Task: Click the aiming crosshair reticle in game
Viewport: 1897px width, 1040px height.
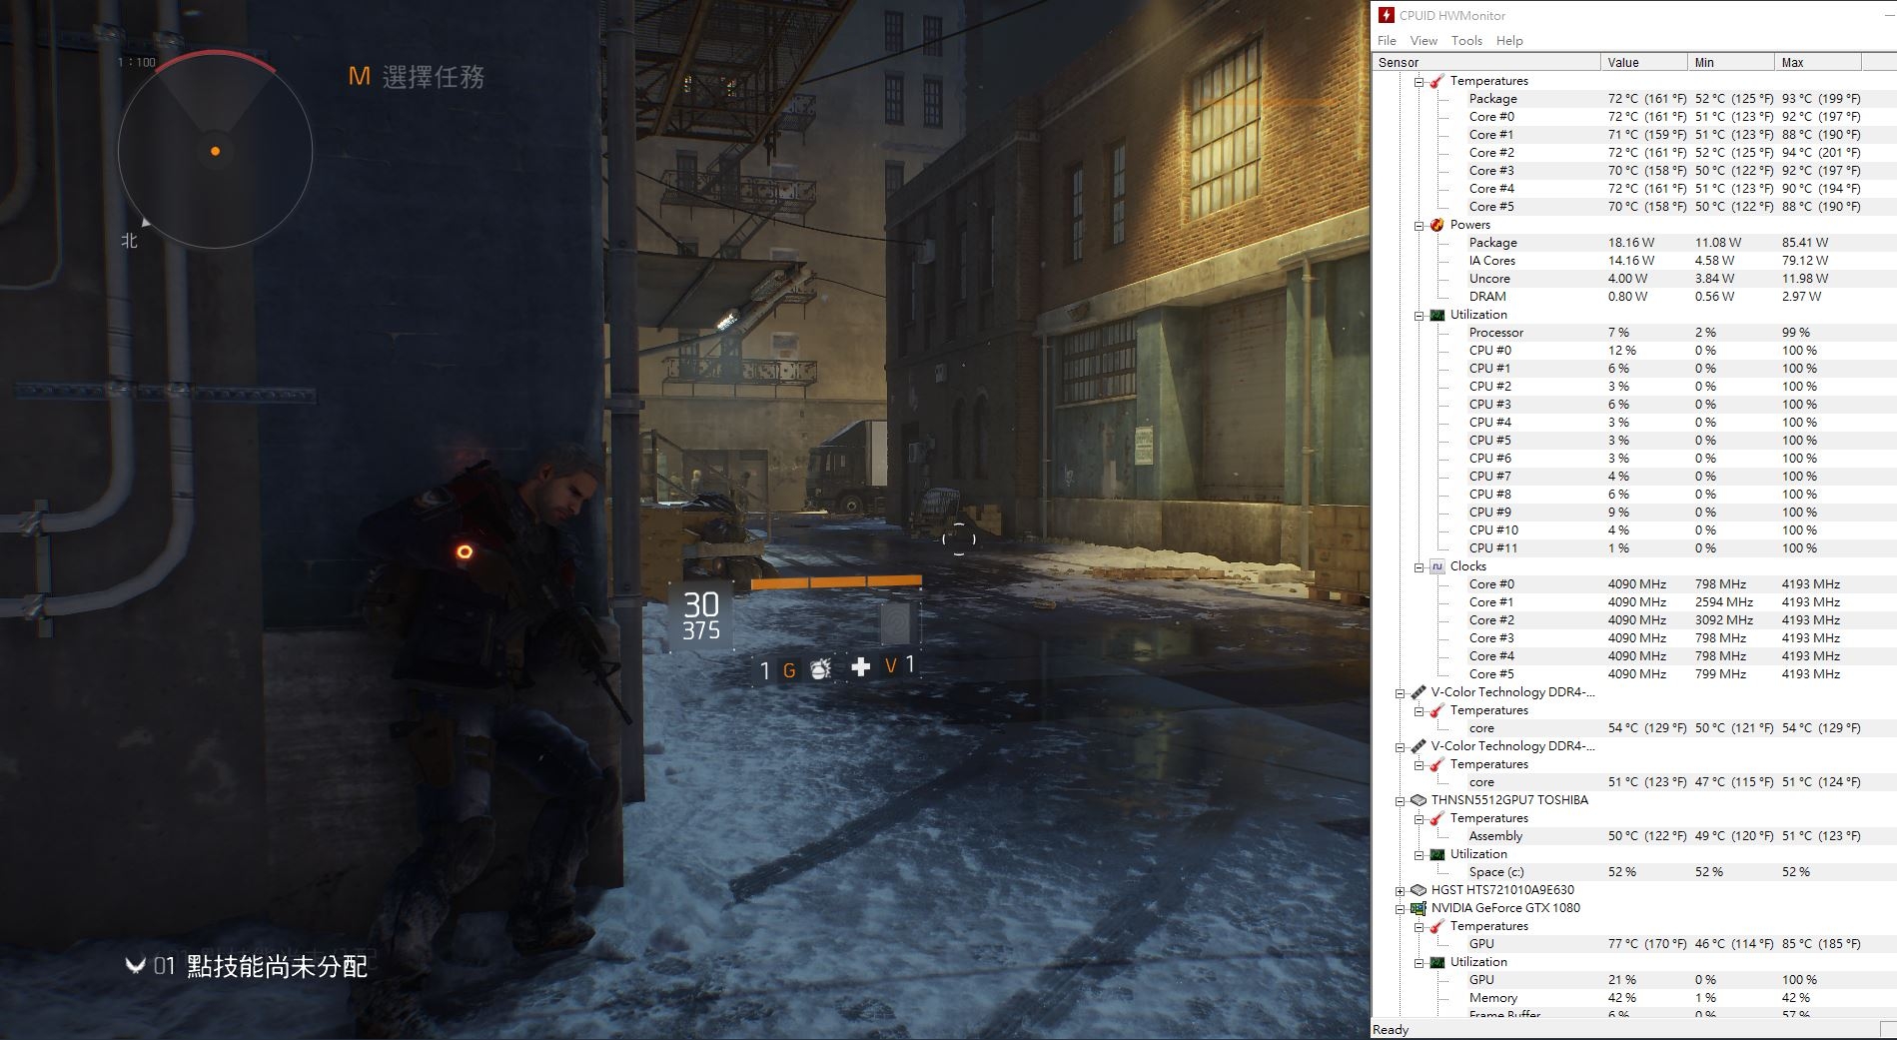Action: (x=959, y=538)
